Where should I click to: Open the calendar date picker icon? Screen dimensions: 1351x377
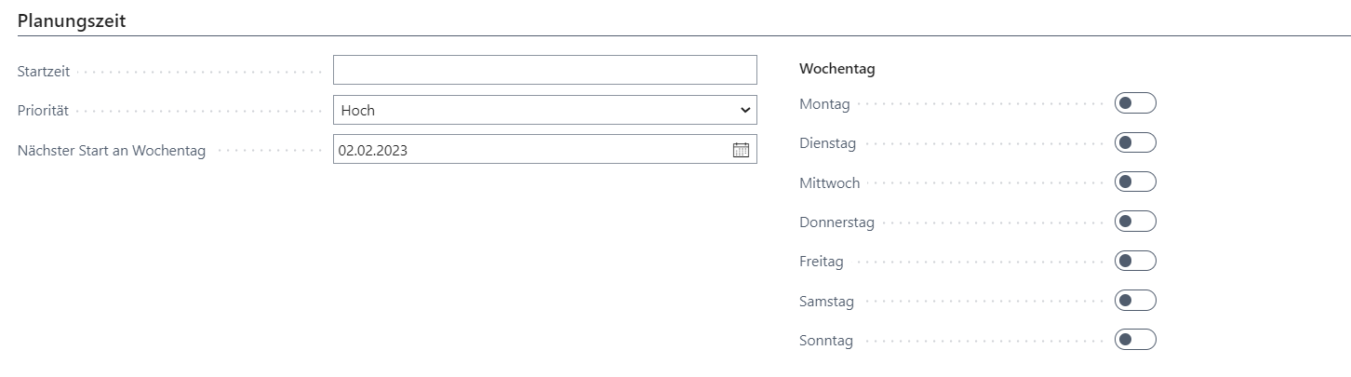741,150
